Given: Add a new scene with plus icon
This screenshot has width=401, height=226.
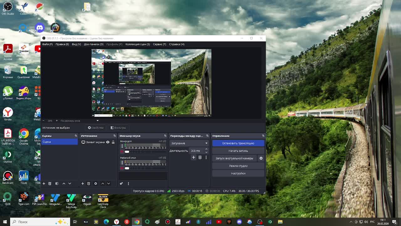Looking at the screenshot, I should tap(44, 184).
